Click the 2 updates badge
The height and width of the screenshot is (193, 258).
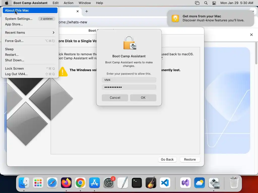47,19
